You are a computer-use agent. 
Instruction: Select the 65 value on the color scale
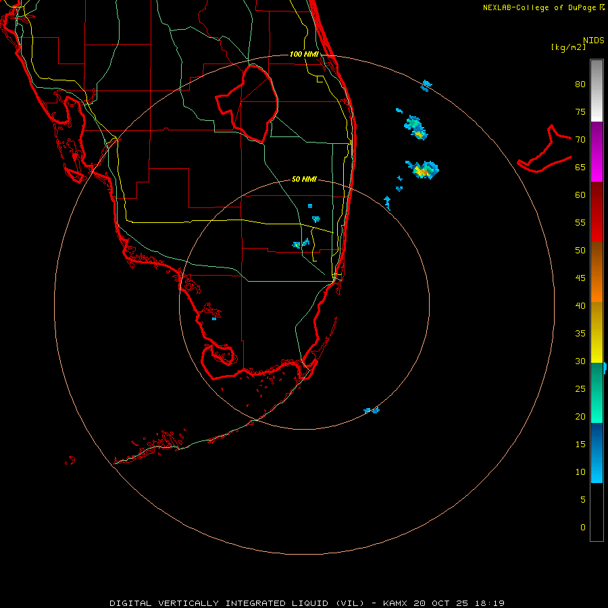(580, 167)
